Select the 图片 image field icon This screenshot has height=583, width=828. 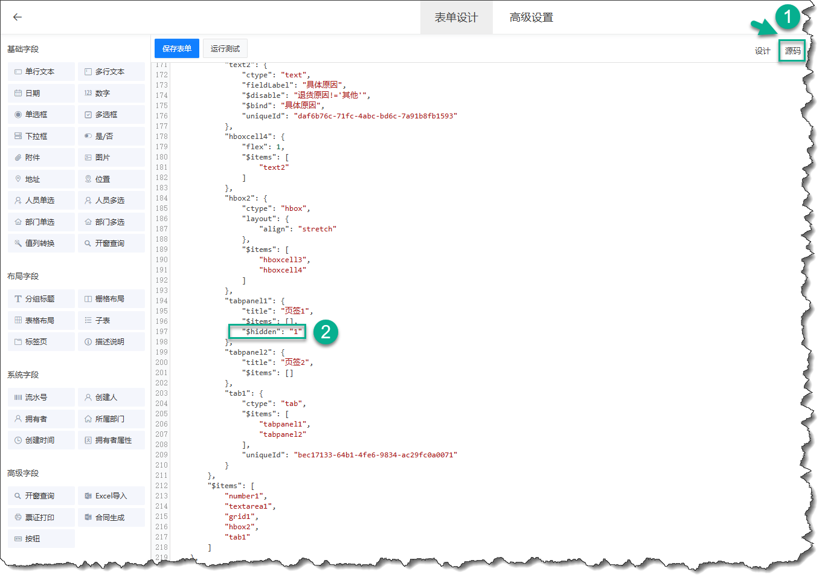88,158
